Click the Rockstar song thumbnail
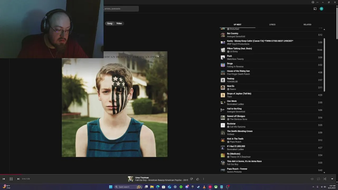 (x=223, y=125)
